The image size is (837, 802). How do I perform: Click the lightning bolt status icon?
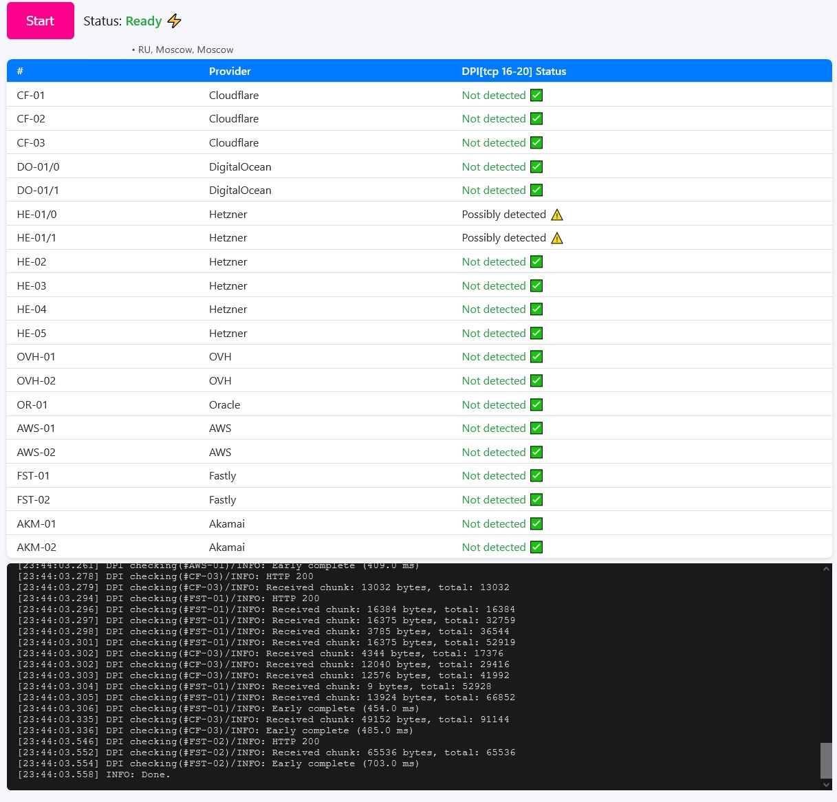click(175, 21)
